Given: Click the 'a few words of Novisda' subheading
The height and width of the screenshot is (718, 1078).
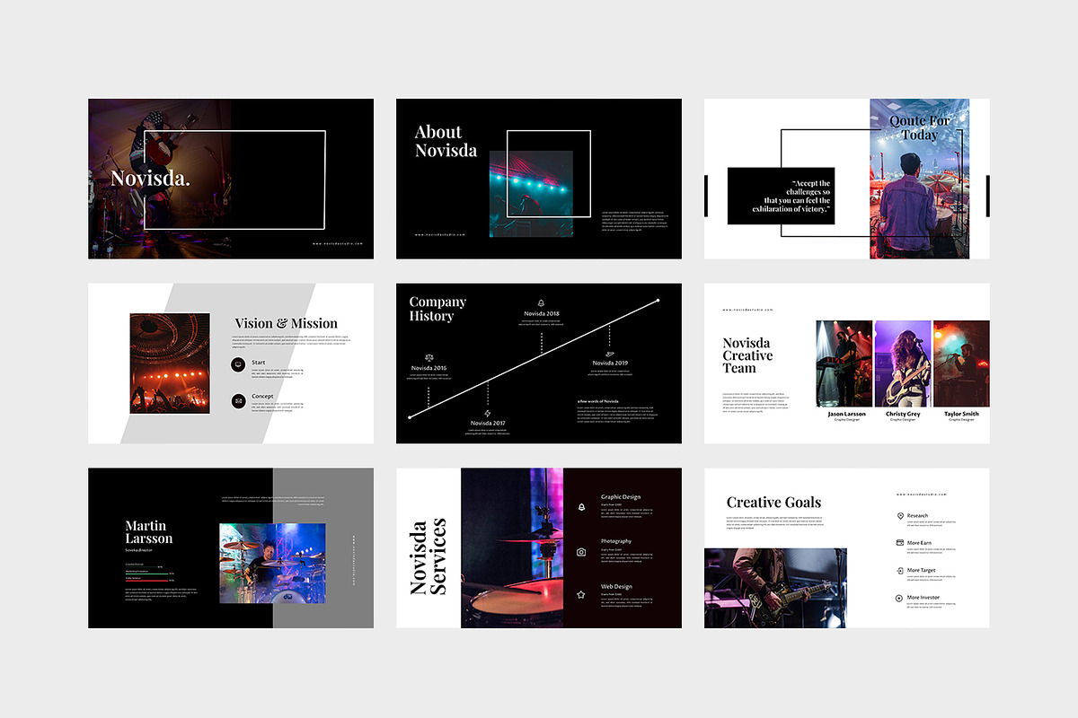Looking at the screenshot, I should 597,400.
